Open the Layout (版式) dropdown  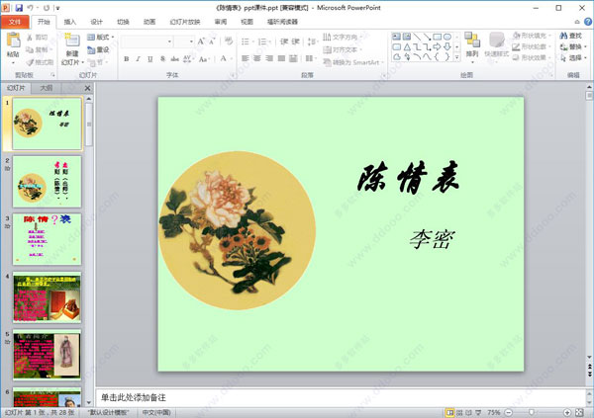[101, 38]
